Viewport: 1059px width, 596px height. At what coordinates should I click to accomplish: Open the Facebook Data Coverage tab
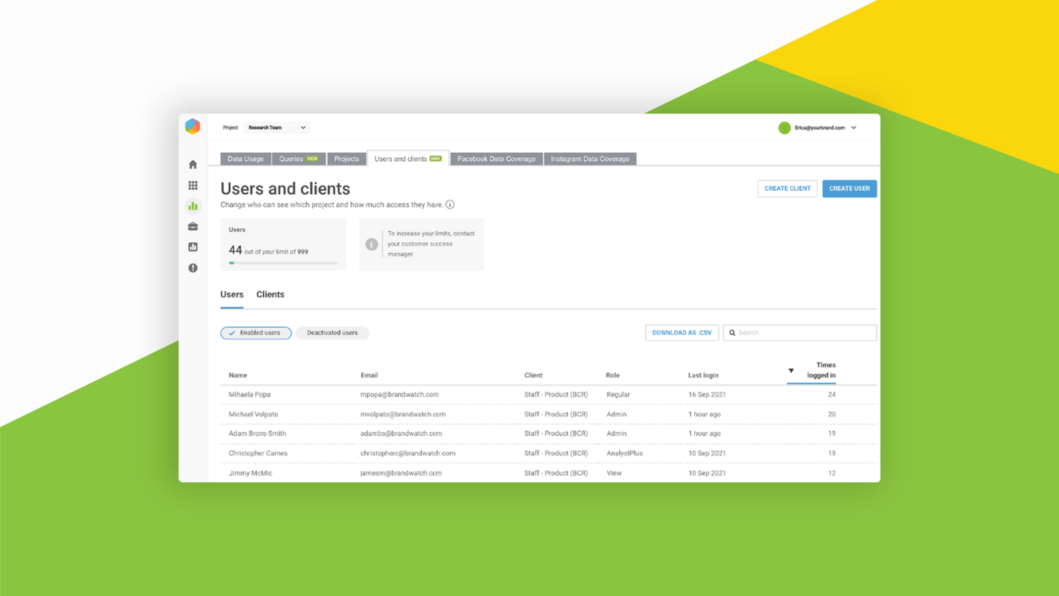(496, 158)
